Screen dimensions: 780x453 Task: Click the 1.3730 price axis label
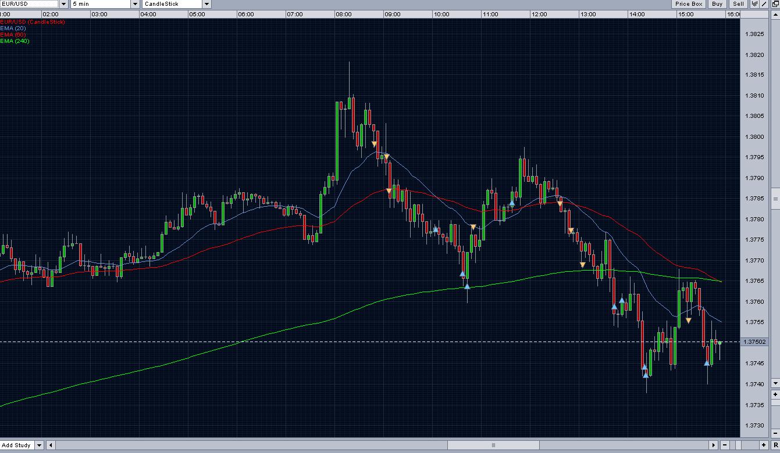point(754,425)
